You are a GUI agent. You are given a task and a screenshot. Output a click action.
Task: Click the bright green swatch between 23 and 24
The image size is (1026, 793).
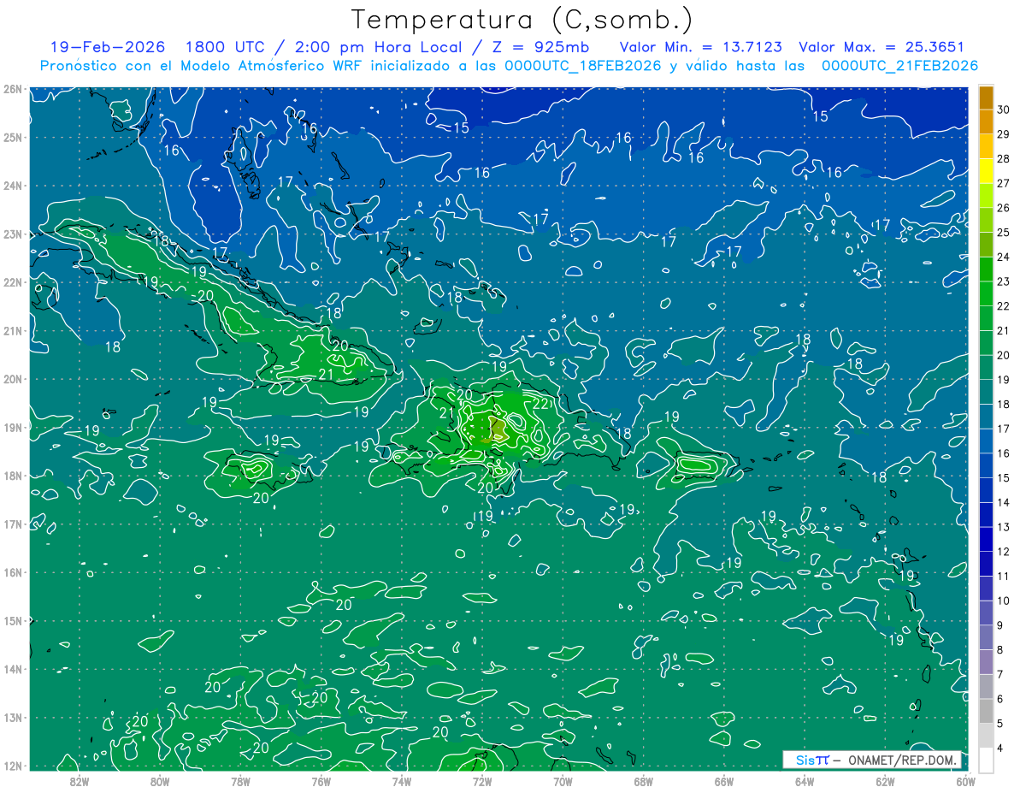coord(986,269)
